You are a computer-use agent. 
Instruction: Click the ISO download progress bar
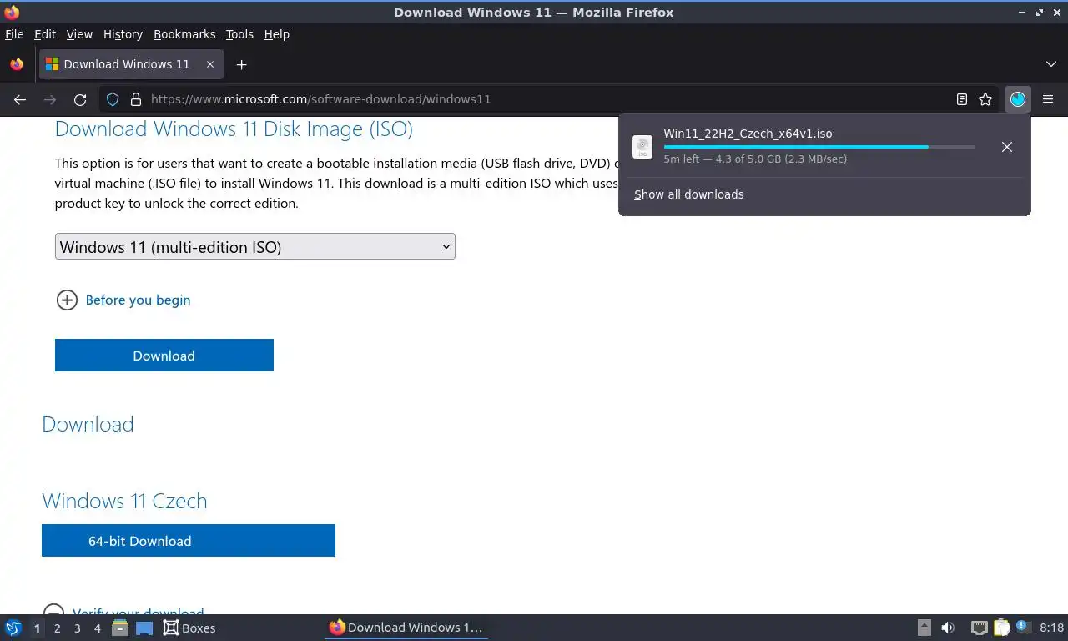coord(819,147)
